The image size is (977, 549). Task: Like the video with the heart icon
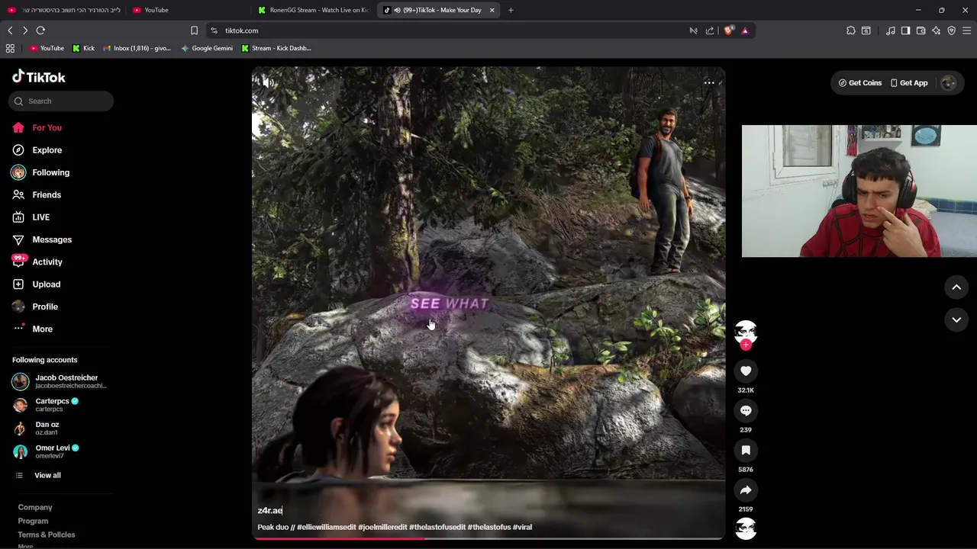(x=746, y=371)
